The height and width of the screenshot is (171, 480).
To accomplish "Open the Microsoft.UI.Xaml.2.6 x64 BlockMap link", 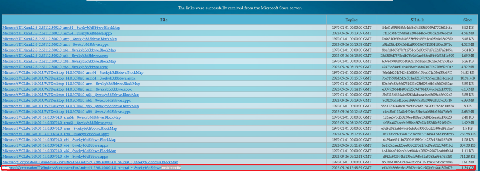I will pos(60,50).
